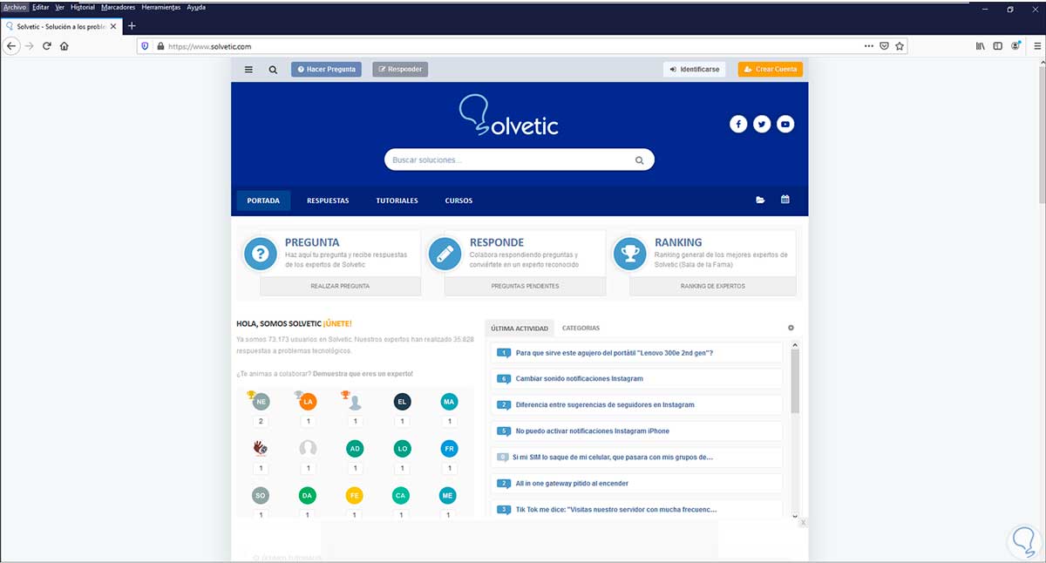Image resolution: width=1046 pixels, height=563 pixels.
Task: Select the RESPUESTAS navigation tab
Action: 328,200
